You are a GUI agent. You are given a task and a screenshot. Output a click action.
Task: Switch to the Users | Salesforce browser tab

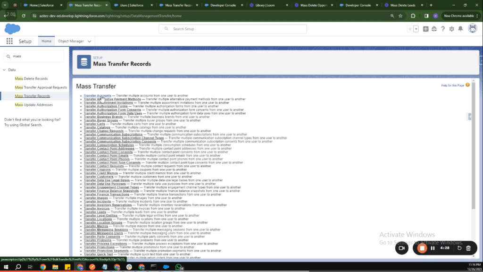(132, 5)
